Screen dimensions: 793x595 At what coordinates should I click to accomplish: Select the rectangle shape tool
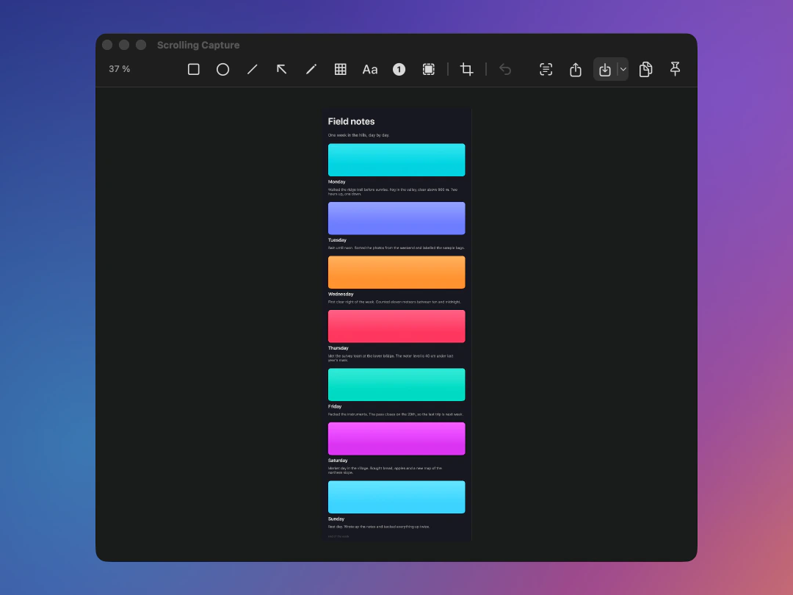click(x=193, y=69)
